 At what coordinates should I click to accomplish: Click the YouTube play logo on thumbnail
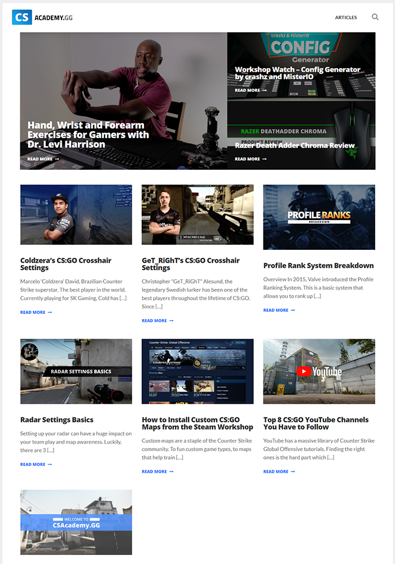click(x=304, y=371)
